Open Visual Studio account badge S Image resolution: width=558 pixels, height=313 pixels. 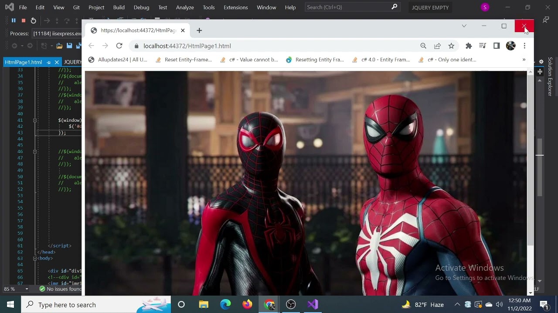485,7
